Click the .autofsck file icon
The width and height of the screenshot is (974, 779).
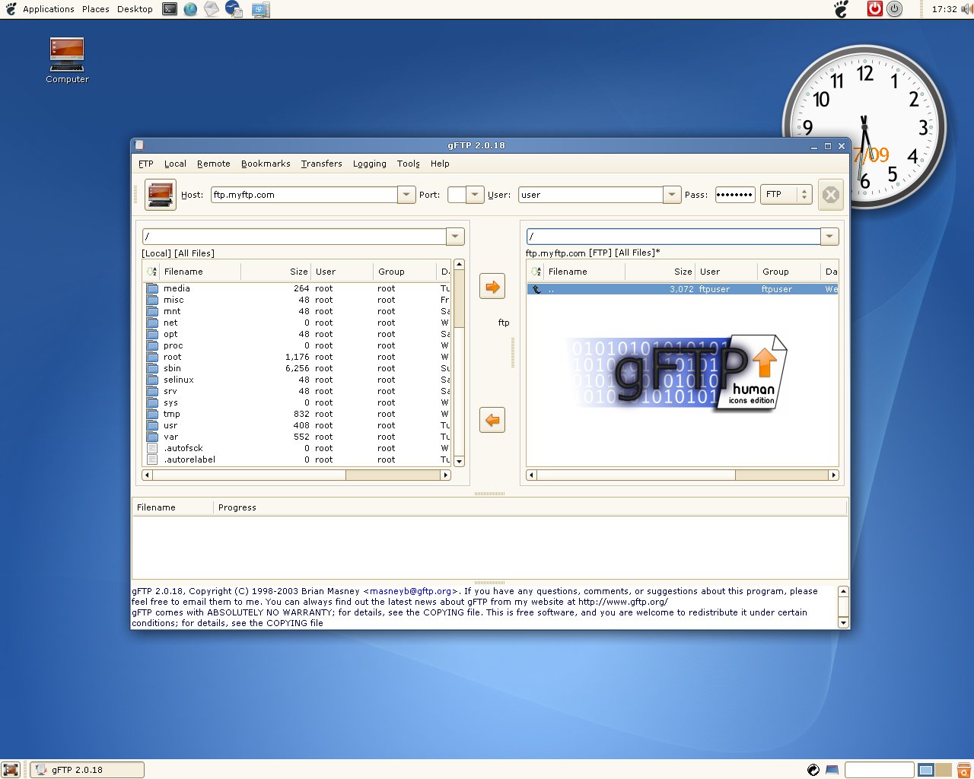pyautogui.click(x=152, y=448)
